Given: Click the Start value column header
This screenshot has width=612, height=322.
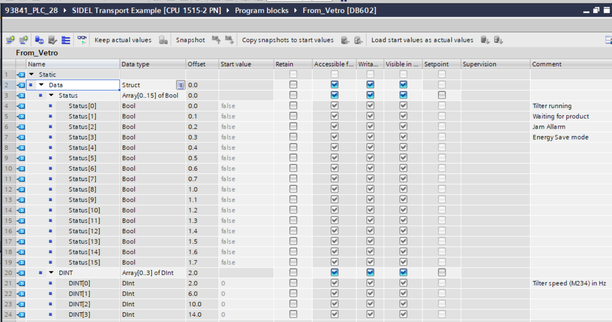Looking at the screenshot, I should 246,64.
